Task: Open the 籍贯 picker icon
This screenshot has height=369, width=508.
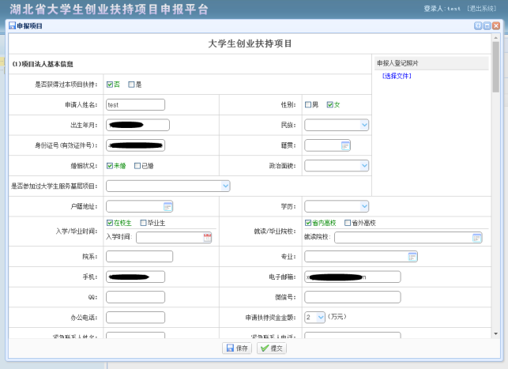Action: click(x=345, y=145)
